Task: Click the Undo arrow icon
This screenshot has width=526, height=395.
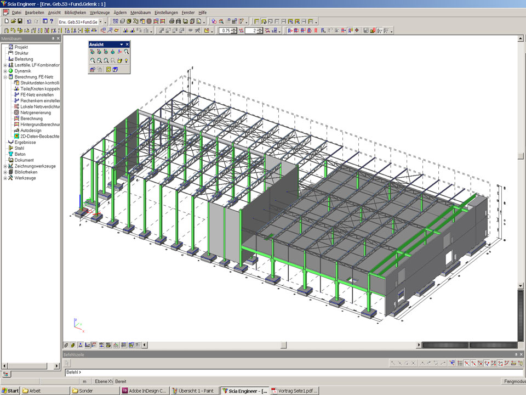Action: click(x=29, y=21)
